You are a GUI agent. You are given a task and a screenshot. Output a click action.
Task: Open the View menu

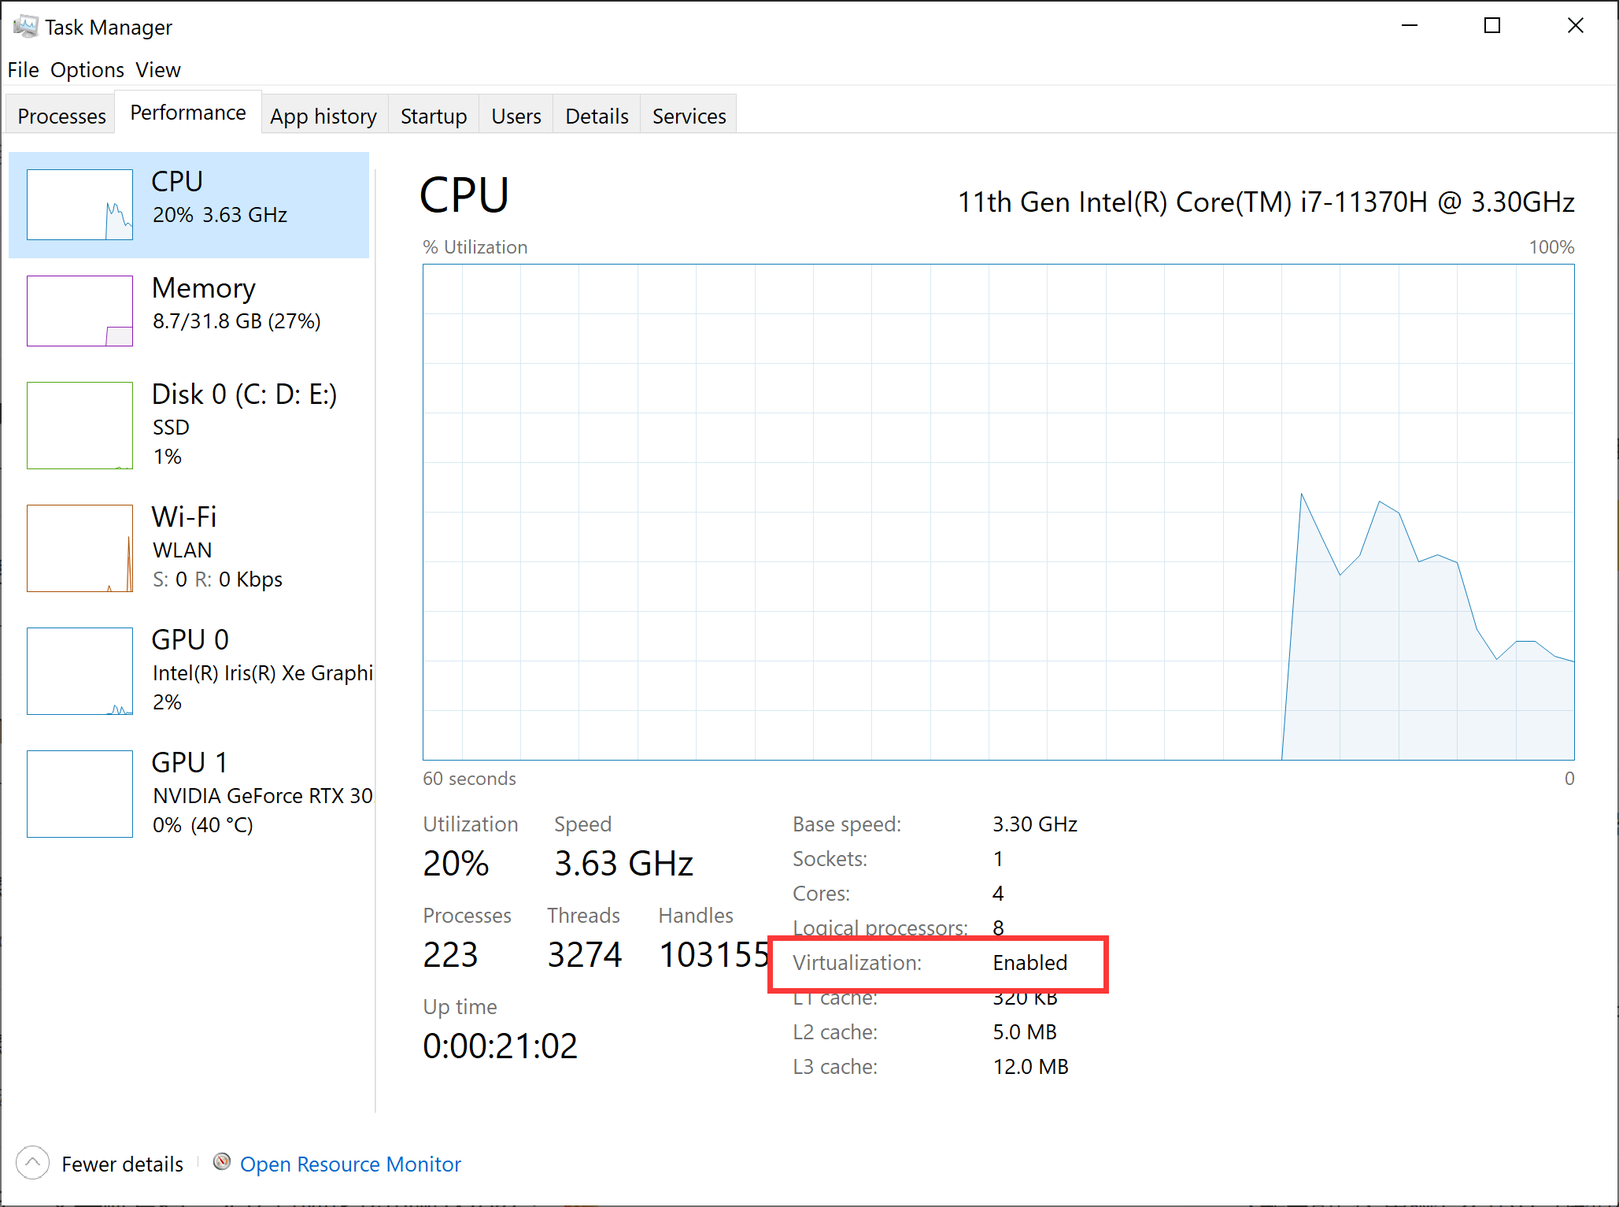[x=157, y=70]
